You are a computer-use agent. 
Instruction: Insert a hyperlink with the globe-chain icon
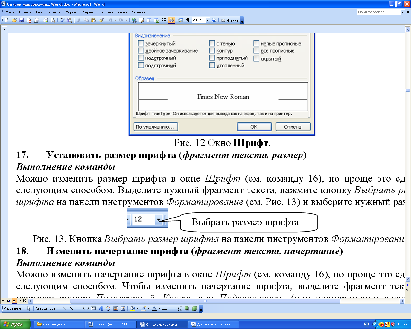134,20
